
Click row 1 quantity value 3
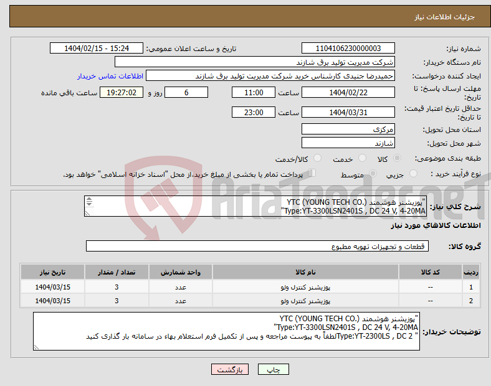[x=117, y=287]
